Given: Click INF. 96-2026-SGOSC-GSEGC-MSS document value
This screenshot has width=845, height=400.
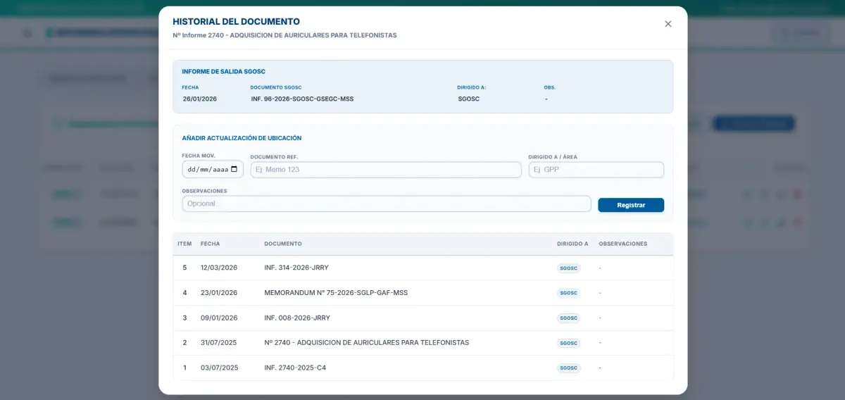Looking at the screenshot, I should [302, 99].
